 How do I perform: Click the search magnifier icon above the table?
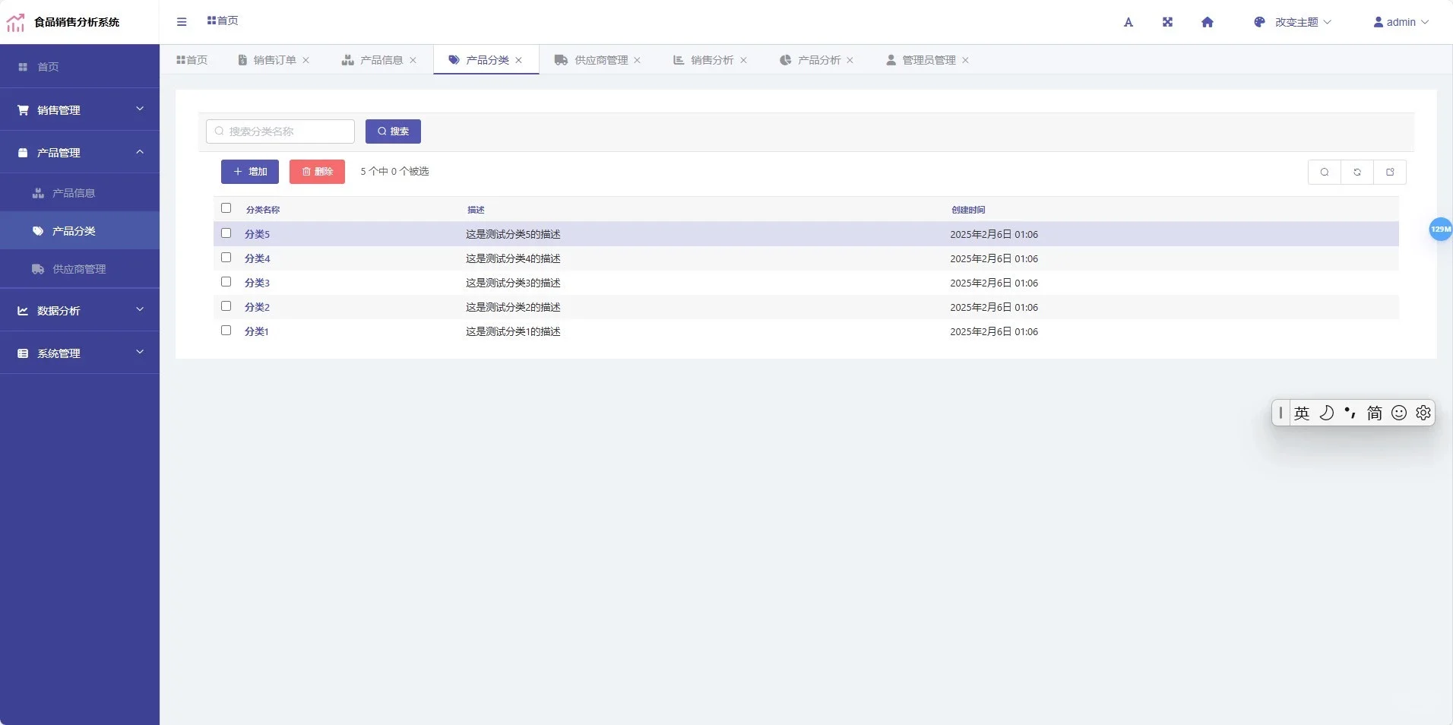pyautogui.click(x=1325, y=172)
